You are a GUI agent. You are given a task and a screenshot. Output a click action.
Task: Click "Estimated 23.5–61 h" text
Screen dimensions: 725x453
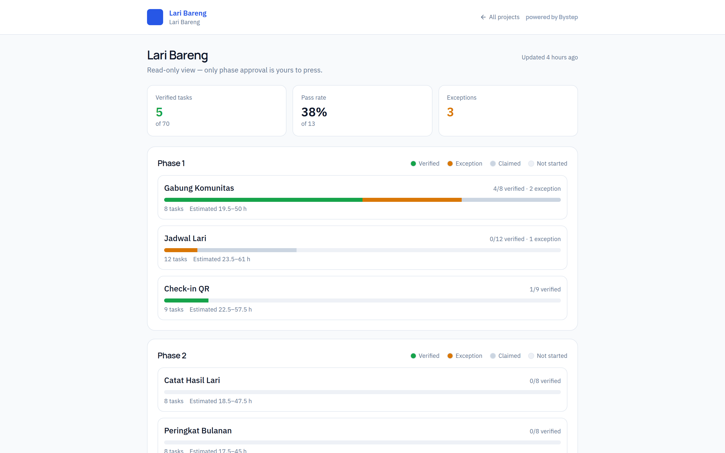(222, 259)
